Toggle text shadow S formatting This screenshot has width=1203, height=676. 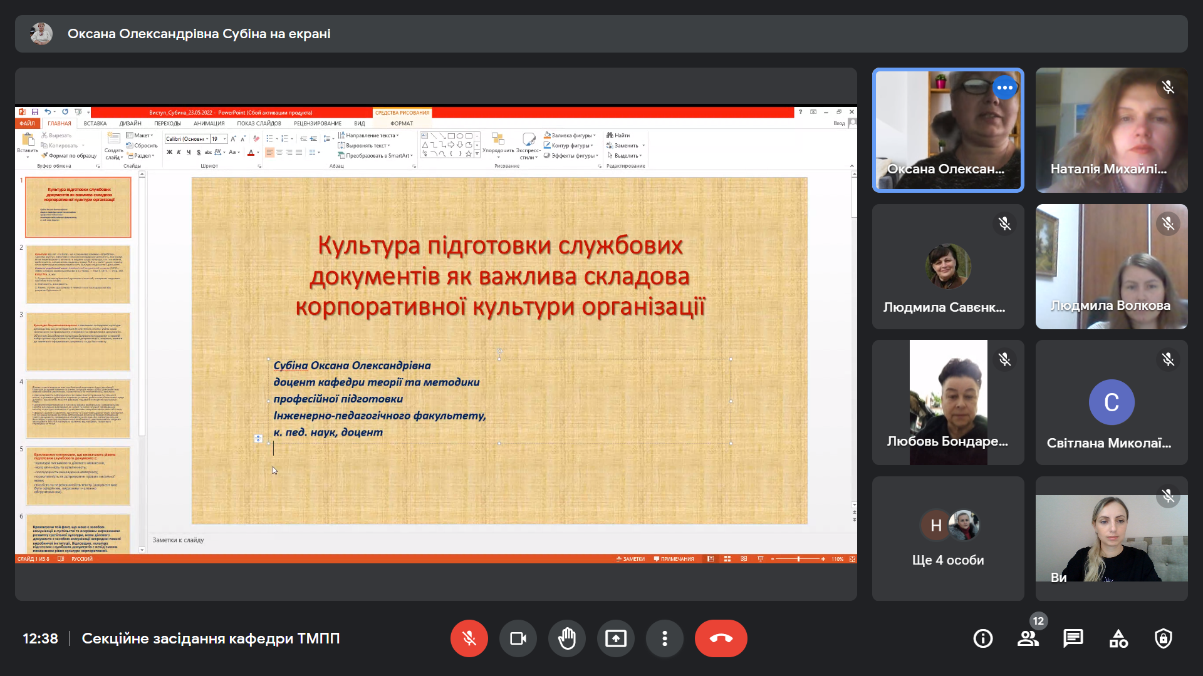pyautogui.click(x=199, y=152)
